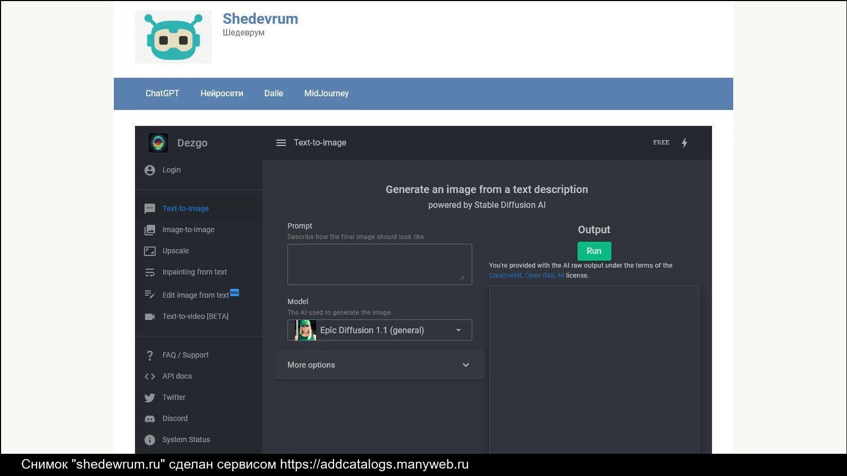Click the lightning bolt icon

(x=684, y=143)
